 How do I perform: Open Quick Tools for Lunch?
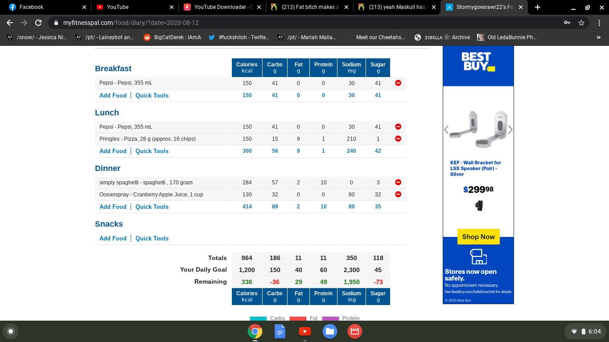point(152,151)
